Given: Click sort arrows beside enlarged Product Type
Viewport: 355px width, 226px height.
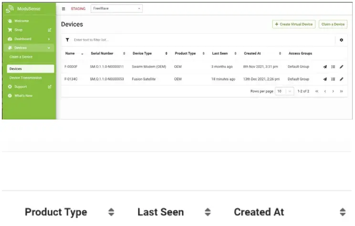Looking at the screenshot, I should (x=111, y=212).
